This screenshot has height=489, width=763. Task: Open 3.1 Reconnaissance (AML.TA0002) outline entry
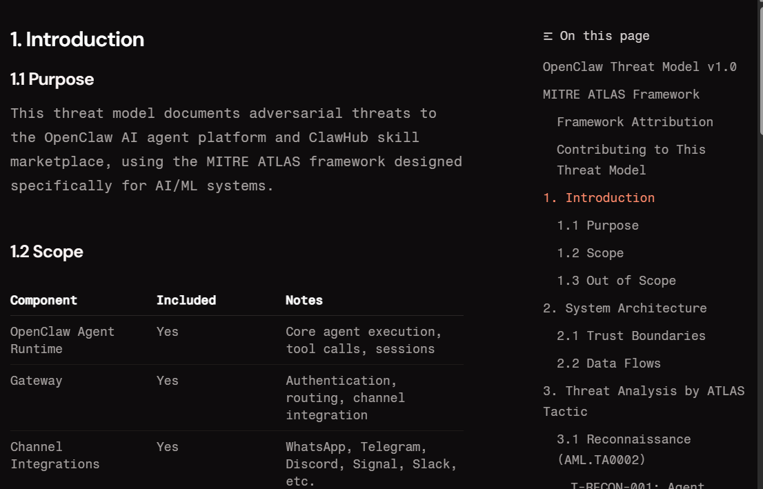point(624,450)
